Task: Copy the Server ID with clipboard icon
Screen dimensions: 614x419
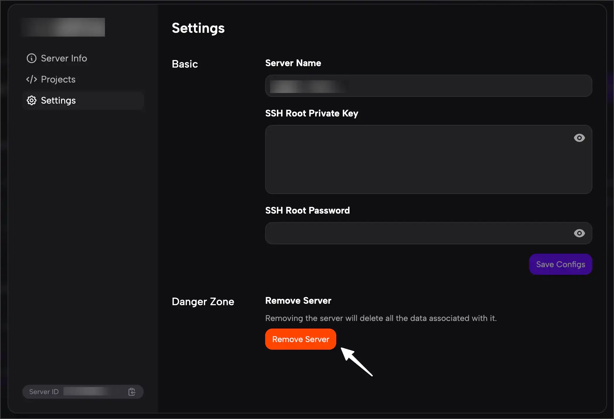Action: 132,391
